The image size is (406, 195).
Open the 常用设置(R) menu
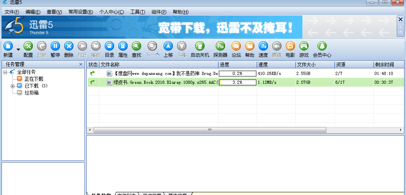pos(80,12)
